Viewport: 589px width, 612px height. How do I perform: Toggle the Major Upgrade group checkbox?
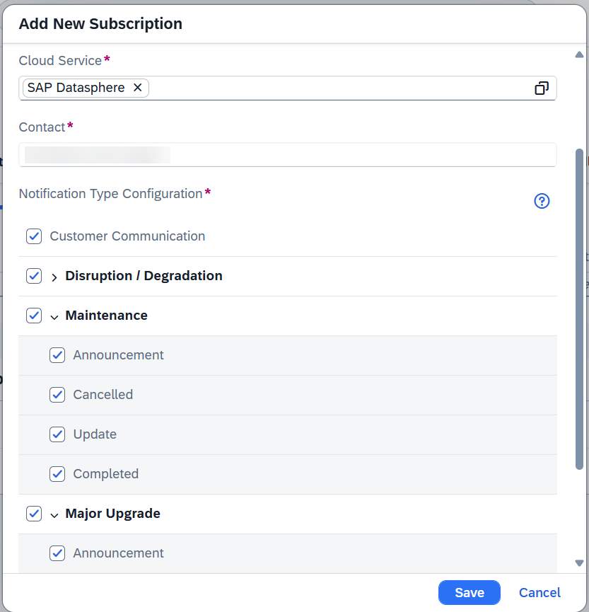(34, 514)
